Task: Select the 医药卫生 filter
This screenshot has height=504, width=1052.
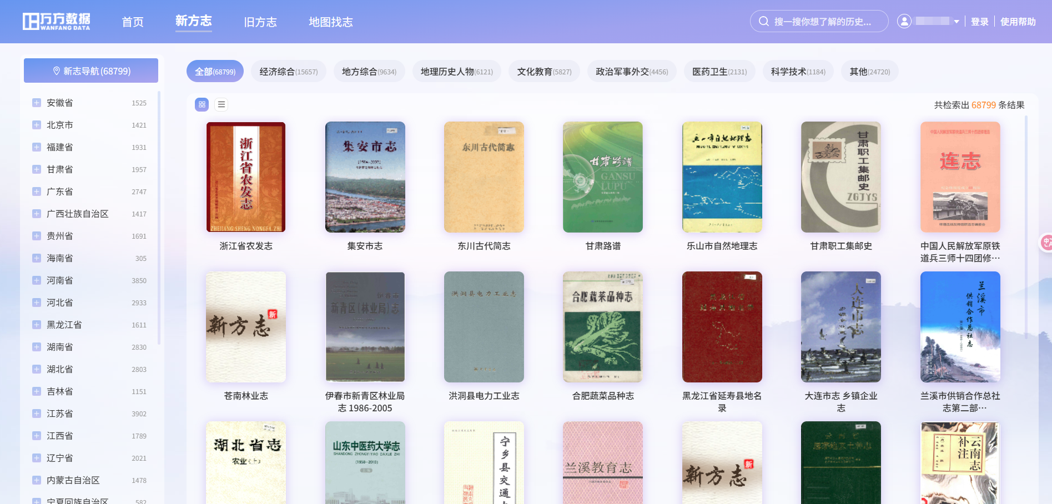Action: click(719, 72)
